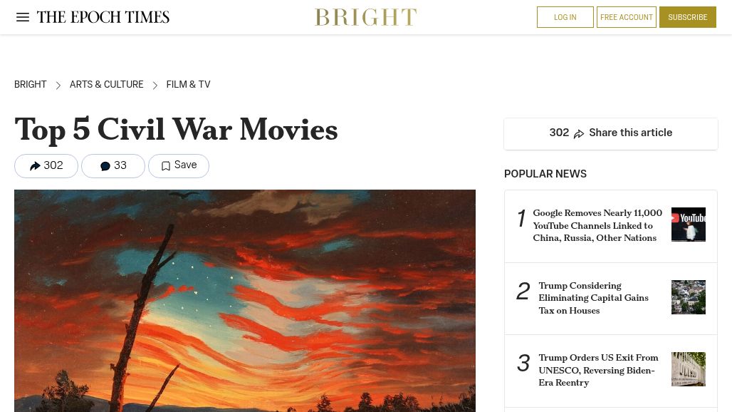The height and width of the screenshot is (412, 732).
Task: Click share icon in Share this article box
Action: [579, 133]
